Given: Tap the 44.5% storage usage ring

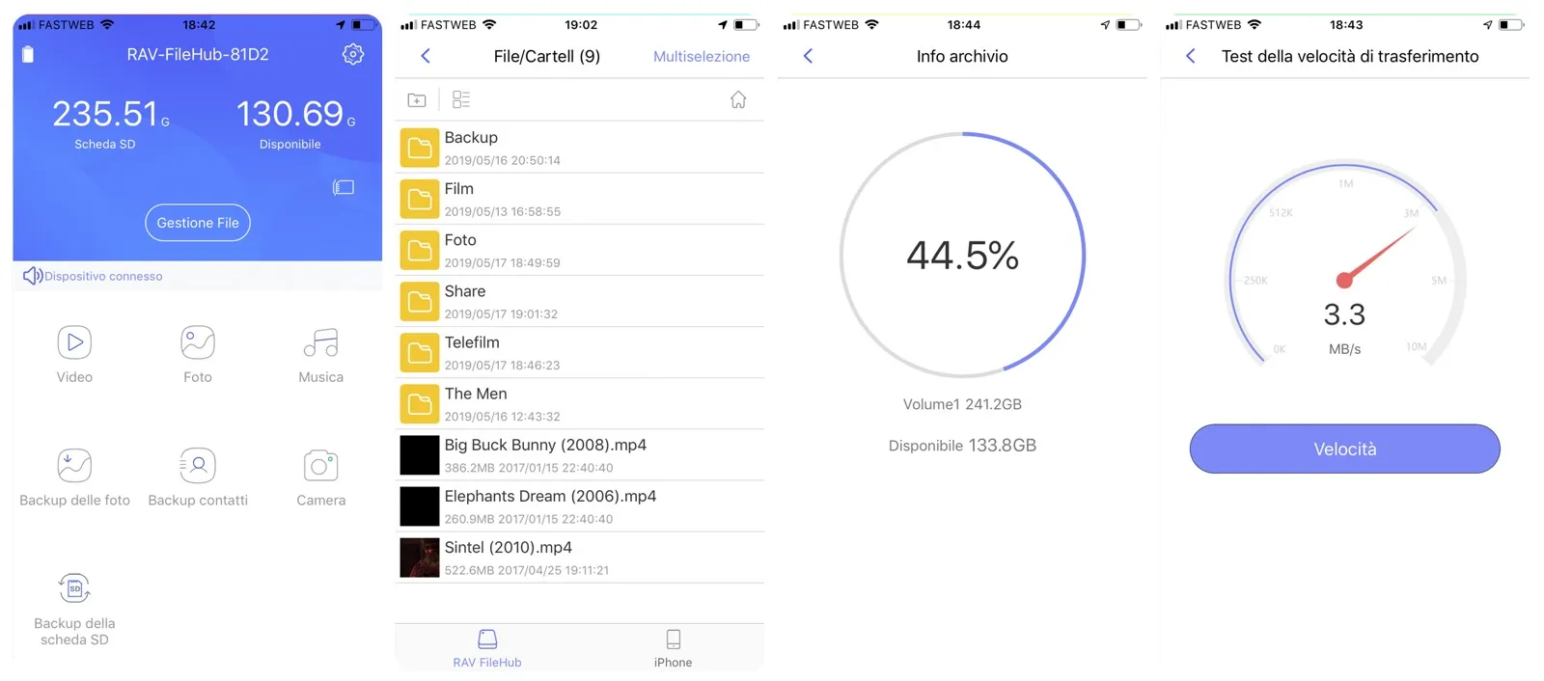Looking at the screenshot, I should click(x=962, y=255).
